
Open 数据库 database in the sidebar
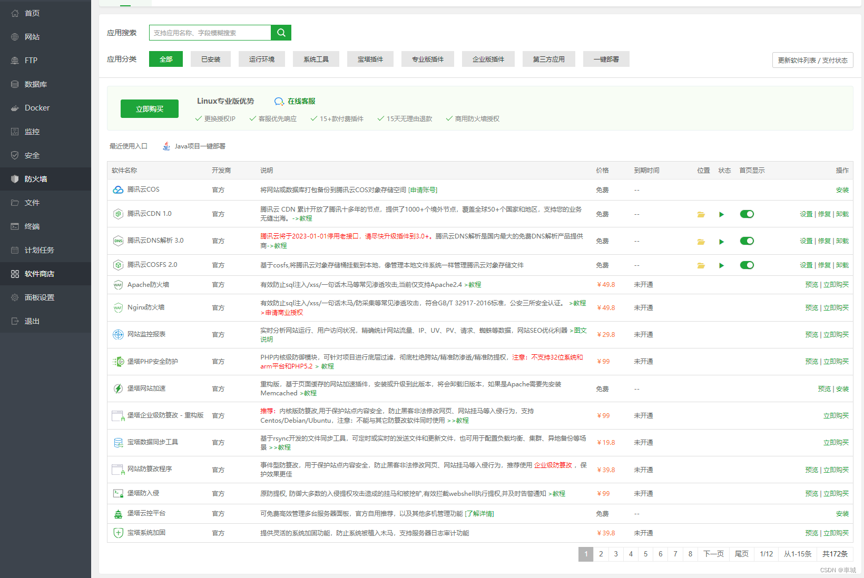click(45, 84)
